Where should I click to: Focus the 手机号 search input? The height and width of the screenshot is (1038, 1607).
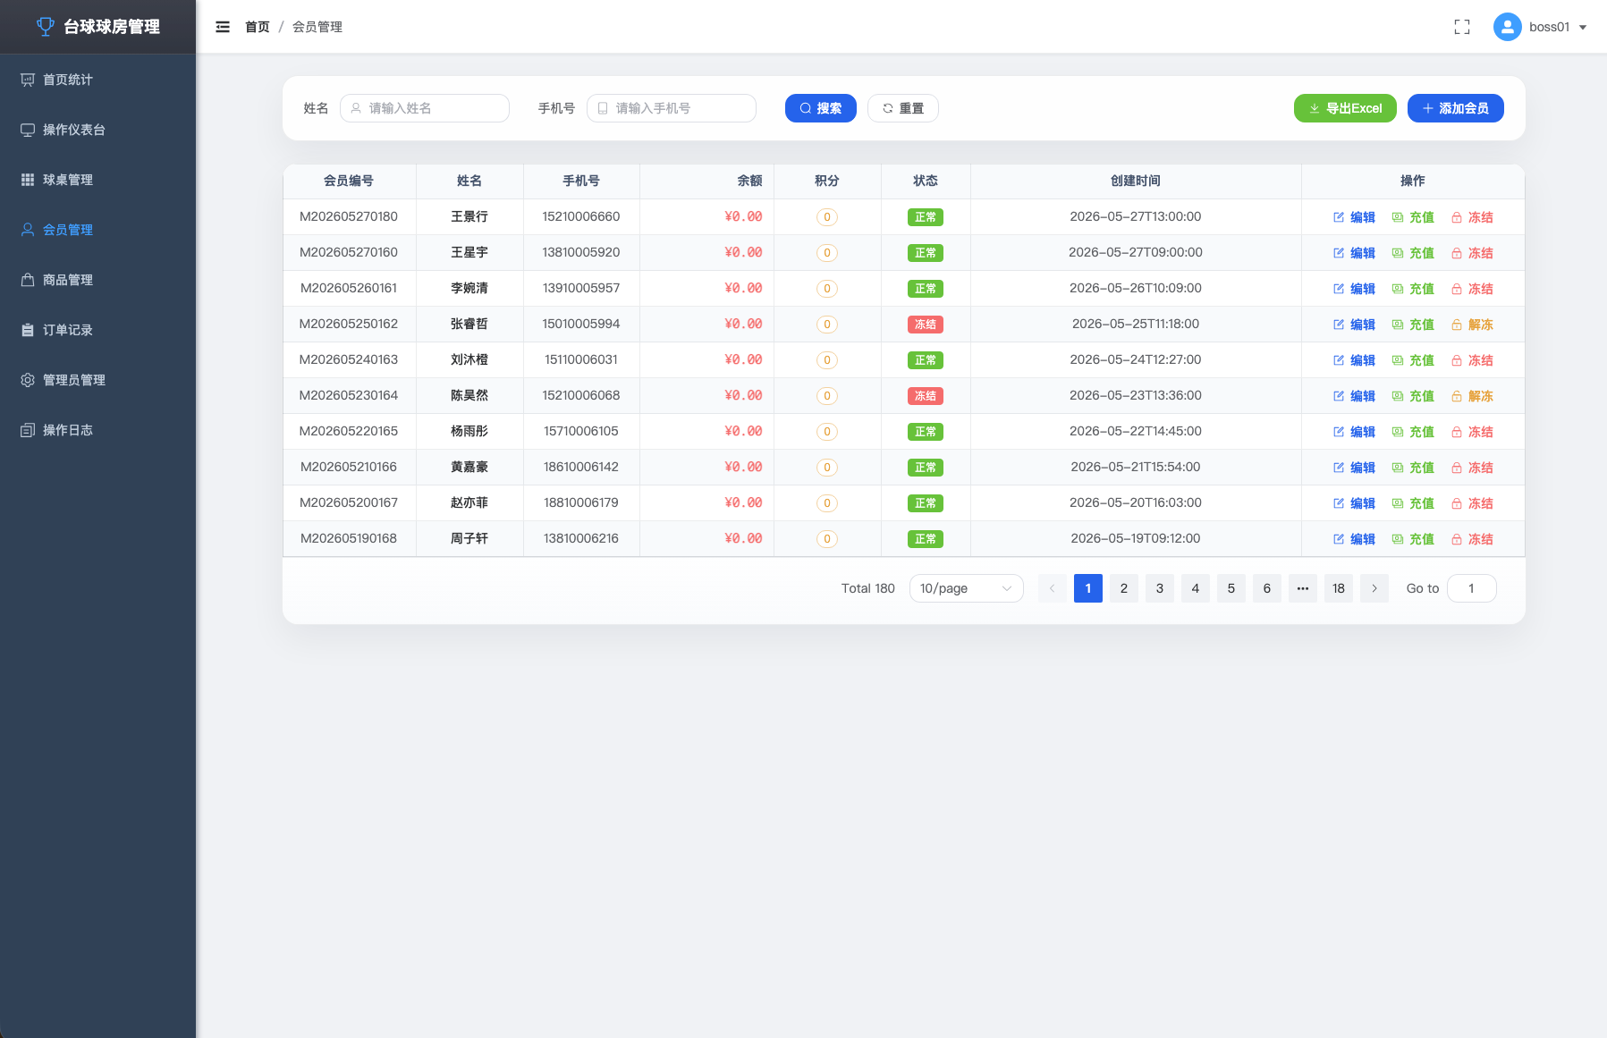pos(672,108)
